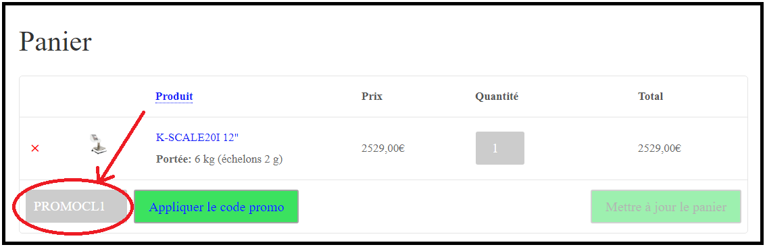Open the K-SCALE20I 12" product link
The image size is (765, 247).
pos(197,137)
